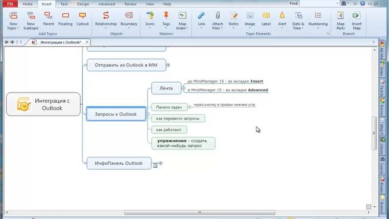This screenshot has width=389, height=219.
Task: Click the forward navigation arrow
Action: click(12, 42)
